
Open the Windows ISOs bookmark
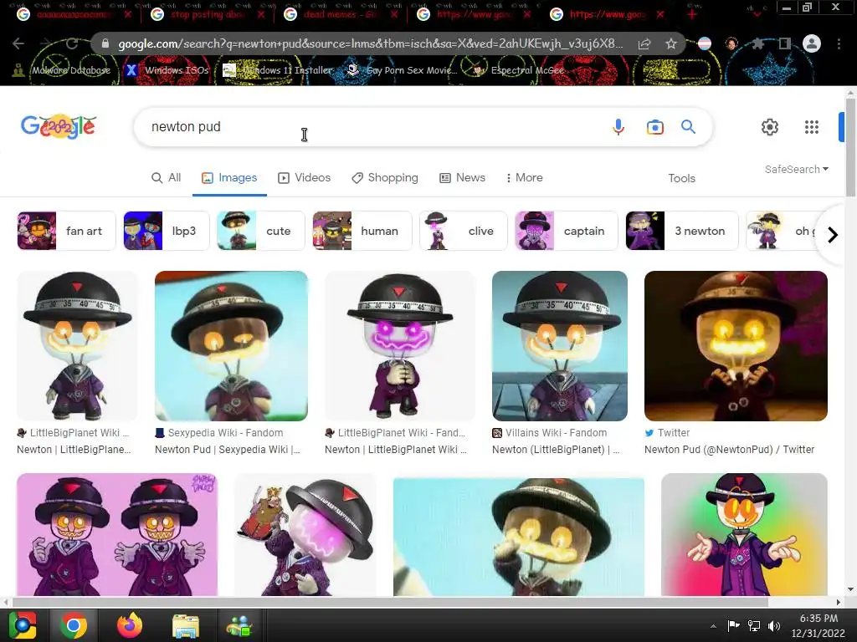tap(167, 70)
